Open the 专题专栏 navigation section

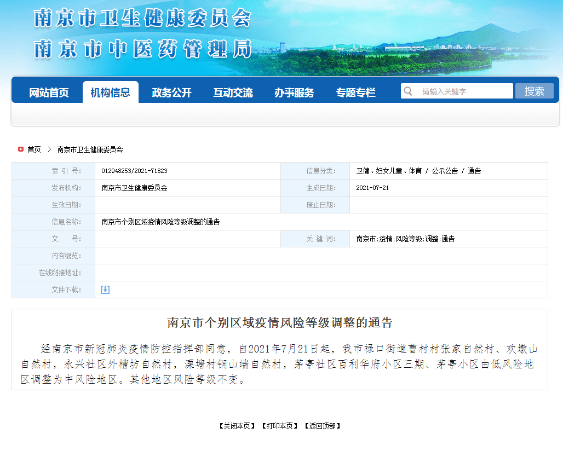click(x=356, y=92)
